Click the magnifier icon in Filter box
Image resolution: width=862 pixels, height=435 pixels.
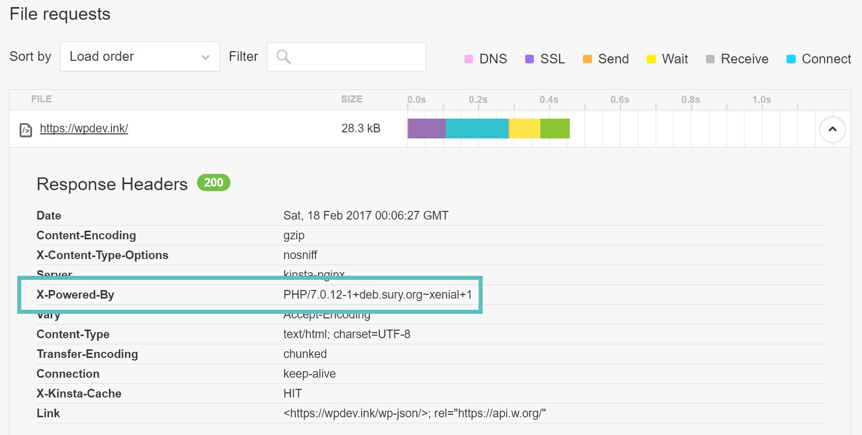(284, 57)
